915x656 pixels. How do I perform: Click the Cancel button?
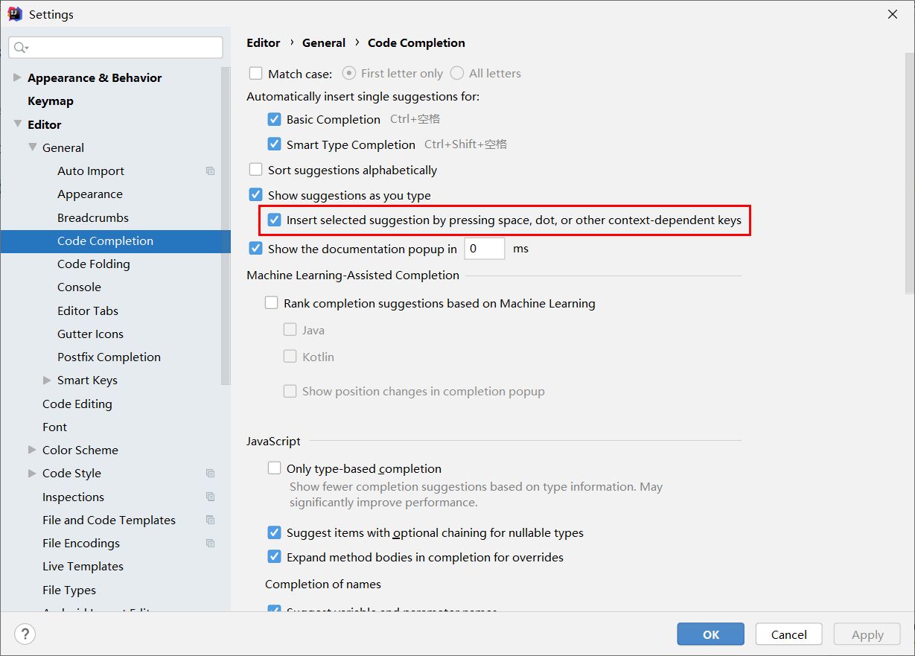coord(789,634)
